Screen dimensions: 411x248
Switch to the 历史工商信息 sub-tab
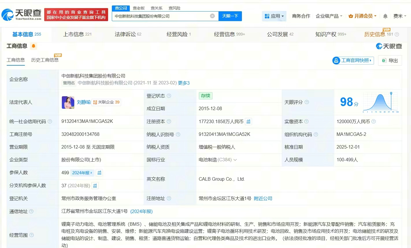45,60
